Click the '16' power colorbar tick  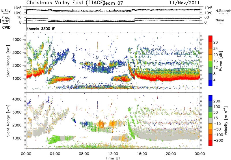[x=215, y=61]
